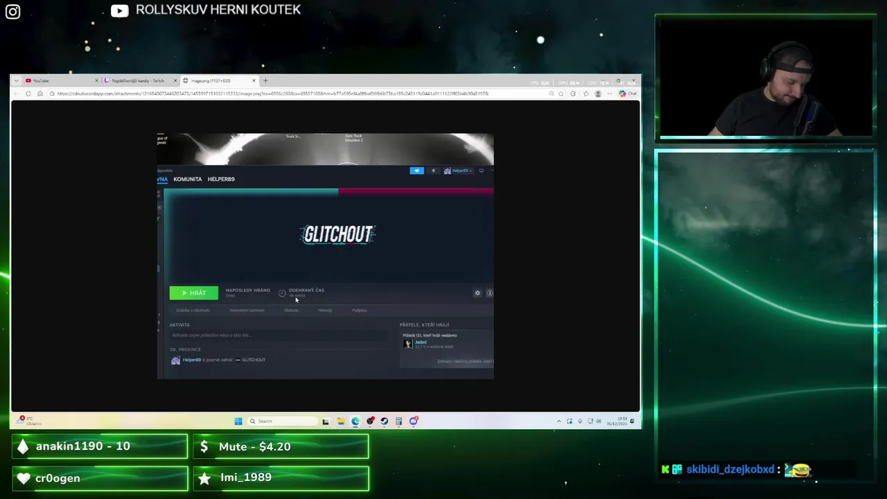The height and width of the screenshot is (499, 887).
Task: Open Discord from the taskbar
Action: tap(414, 421)
